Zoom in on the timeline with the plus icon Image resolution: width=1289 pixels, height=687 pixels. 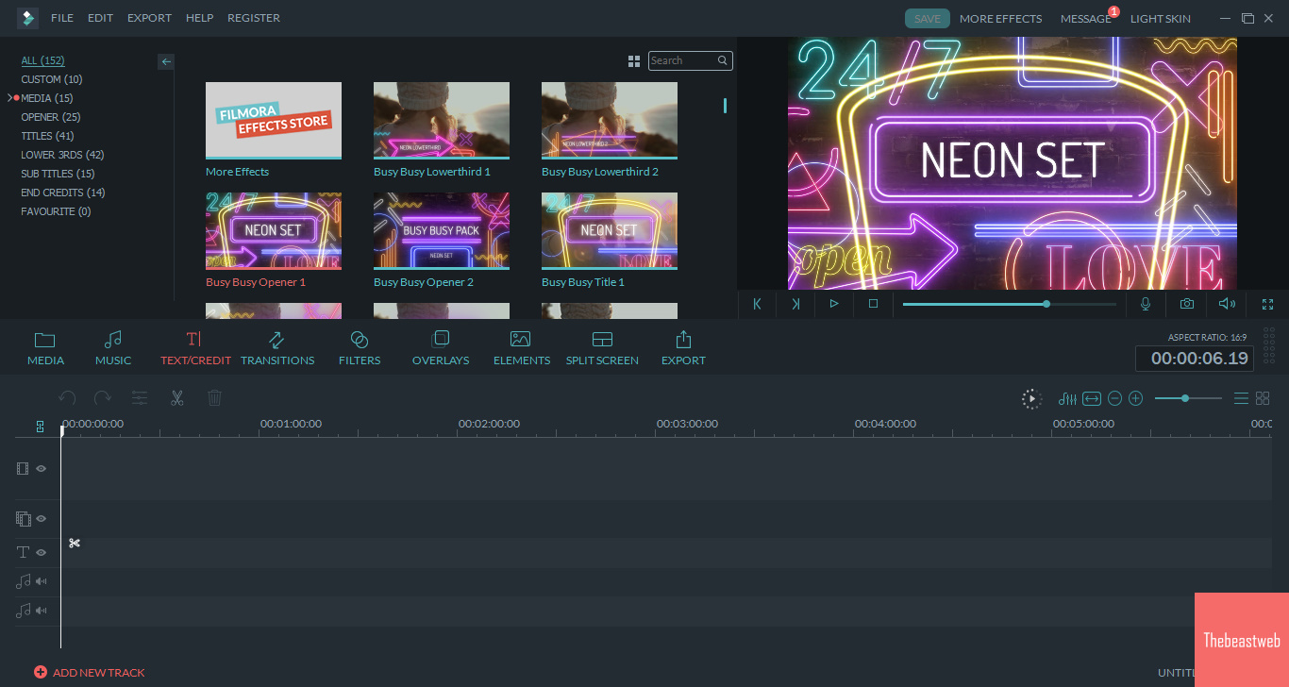pos(1135,398)
